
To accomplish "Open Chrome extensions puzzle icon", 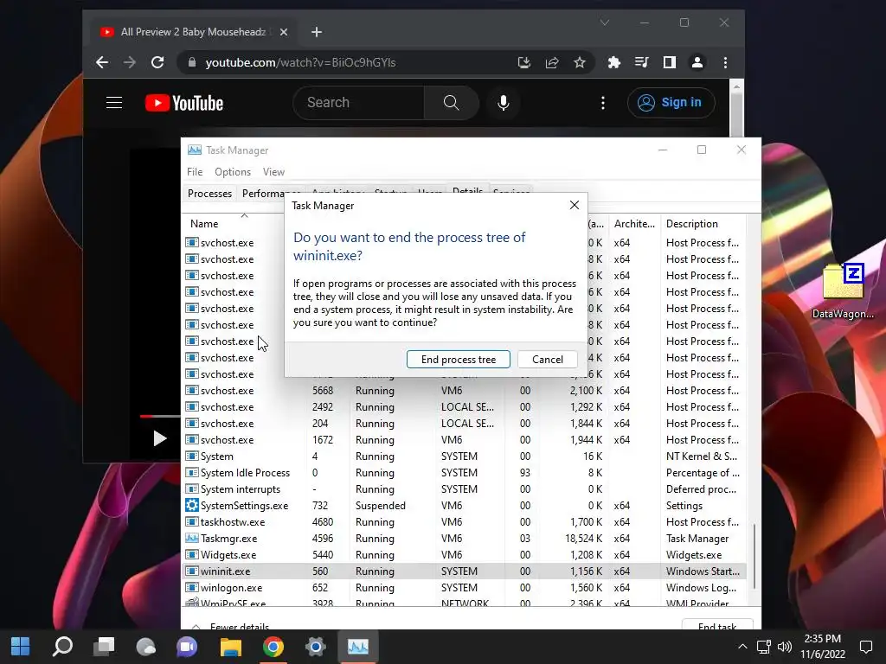I will click(x=613, y=62).
